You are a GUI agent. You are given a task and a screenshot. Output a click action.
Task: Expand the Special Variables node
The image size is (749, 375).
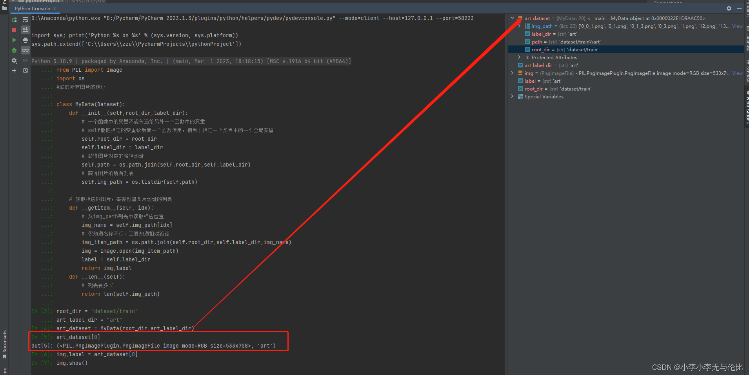tap(513, 96)
